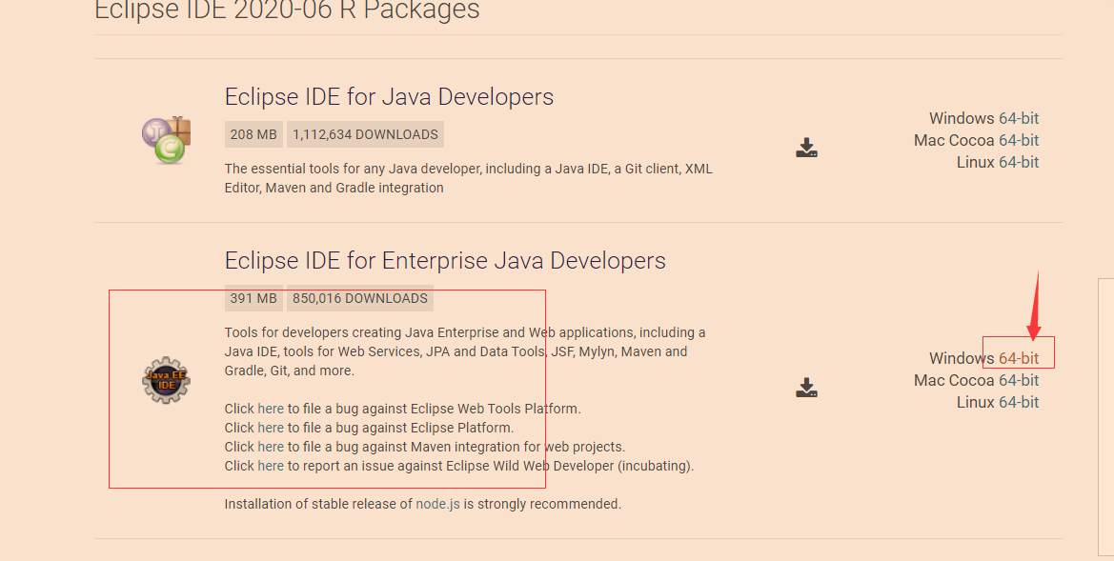Open the node.js link
This screenshot has width=1114, height=561.
coord(440,503)
